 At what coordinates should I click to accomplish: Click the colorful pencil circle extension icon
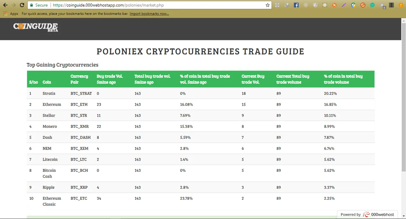pyautogui.click(x=353, y=5)
